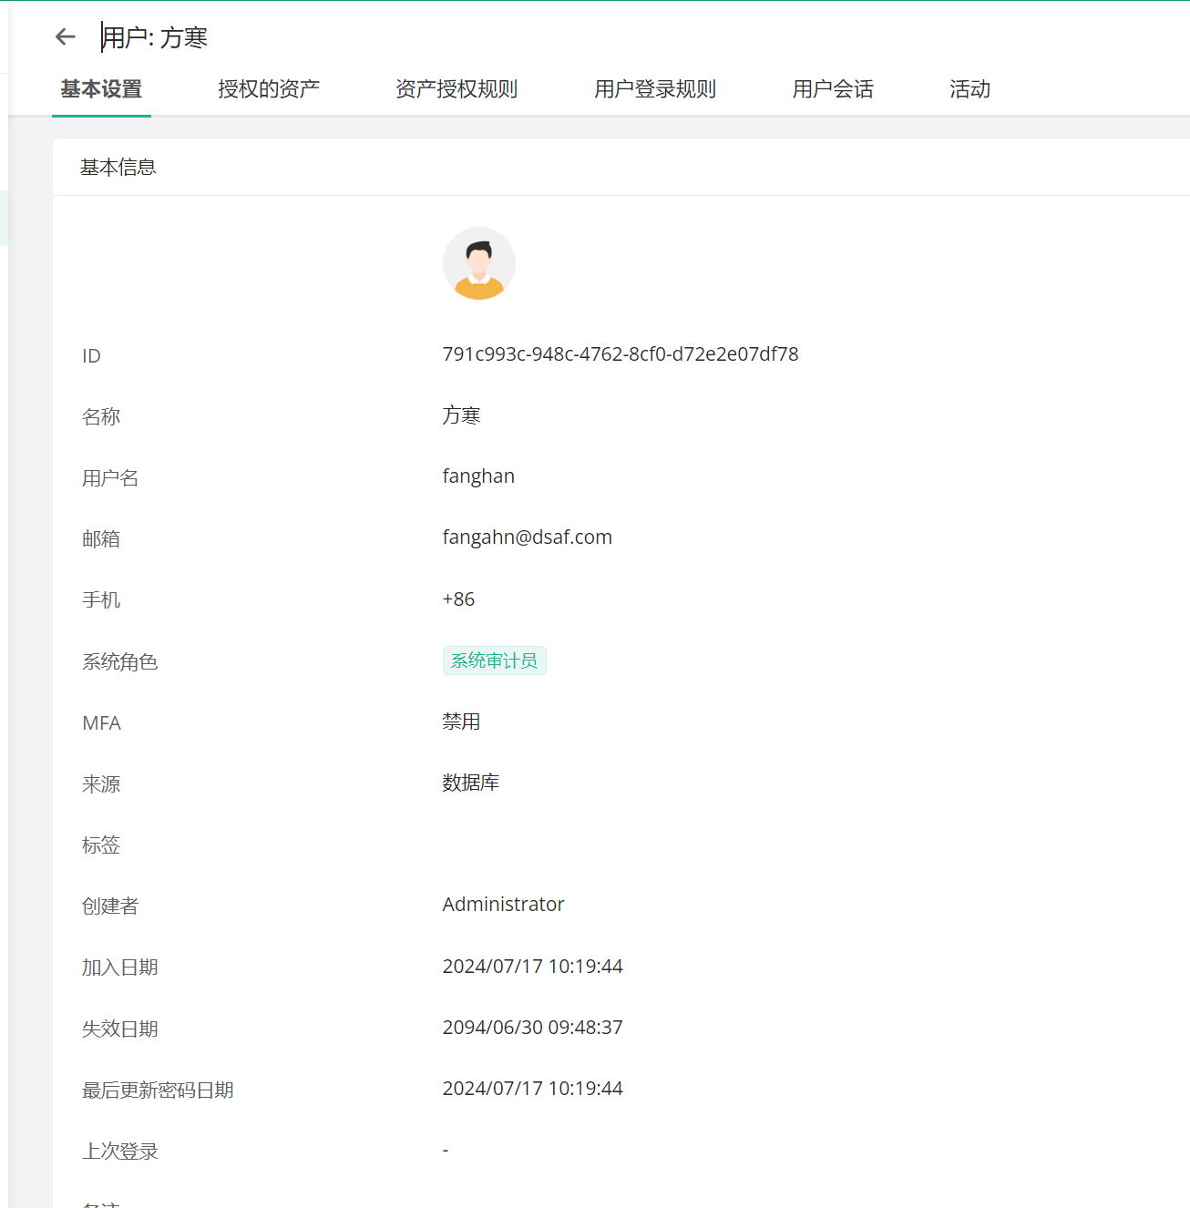Switch to the 授权的资产 tab

click(268, 89)
